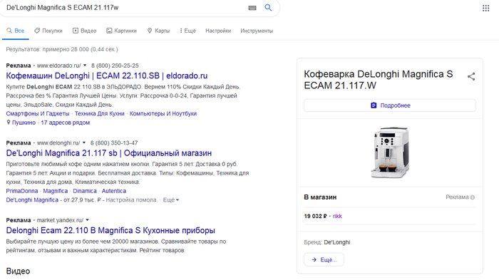Switch to the Все tab
This screenshot has width=499, height=280.
point(15,31)
